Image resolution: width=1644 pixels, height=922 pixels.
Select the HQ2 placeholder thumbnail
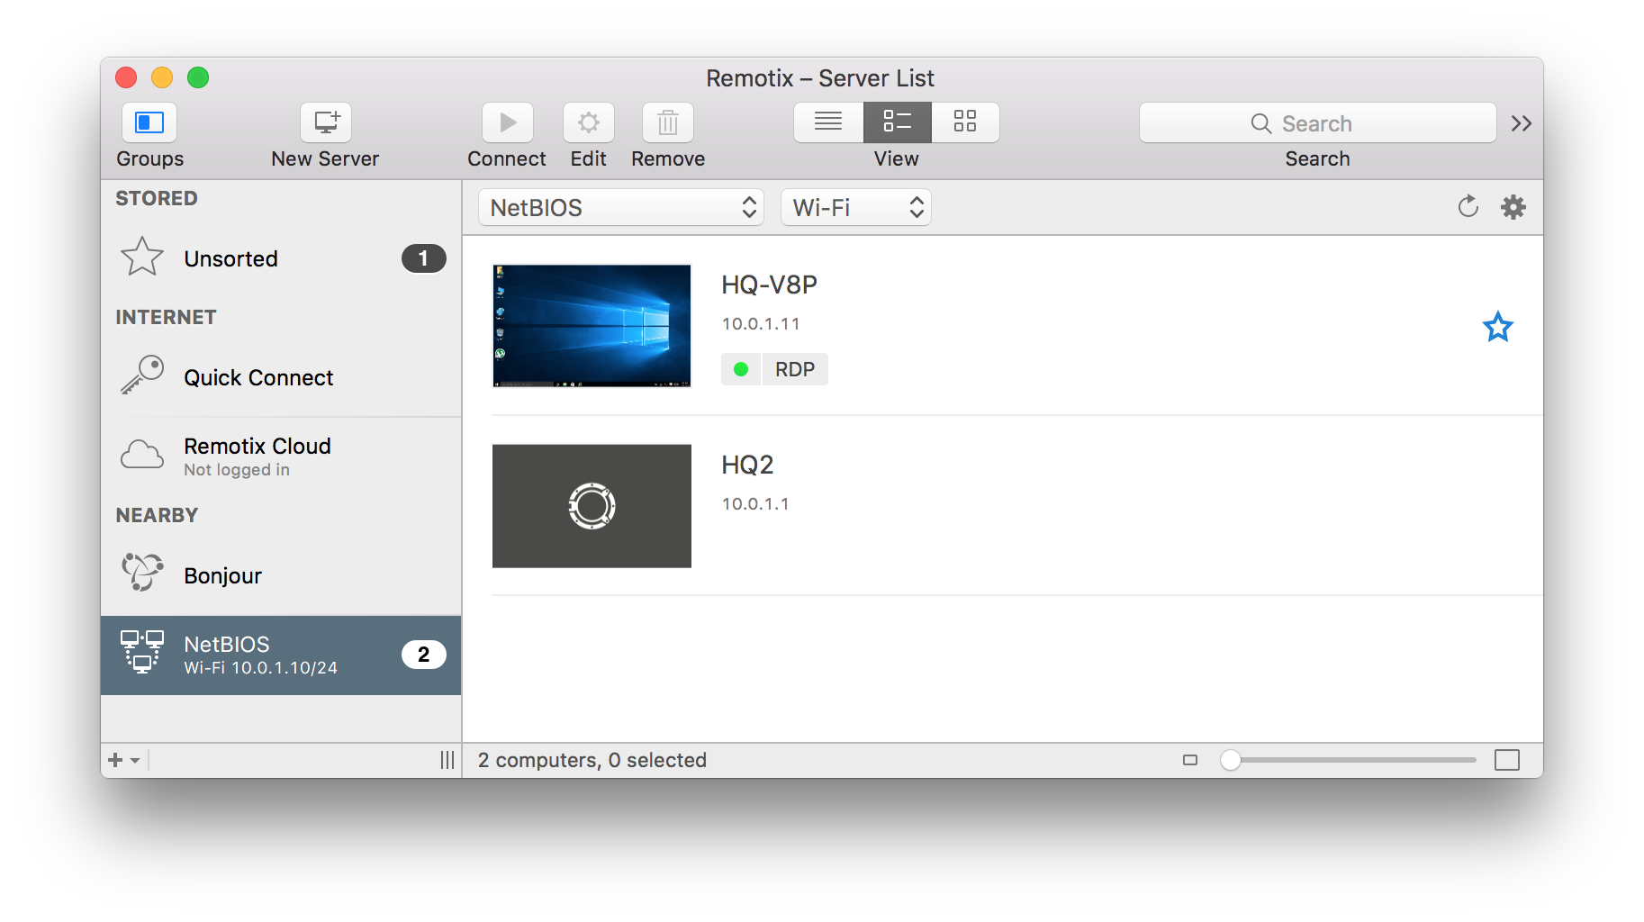pyautogui.click(x=592, y=506)
